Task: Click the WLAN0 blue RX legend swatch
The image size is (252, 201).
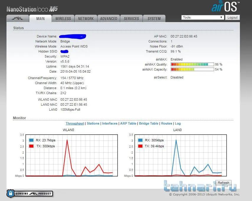Action: [x=31, y=140]
